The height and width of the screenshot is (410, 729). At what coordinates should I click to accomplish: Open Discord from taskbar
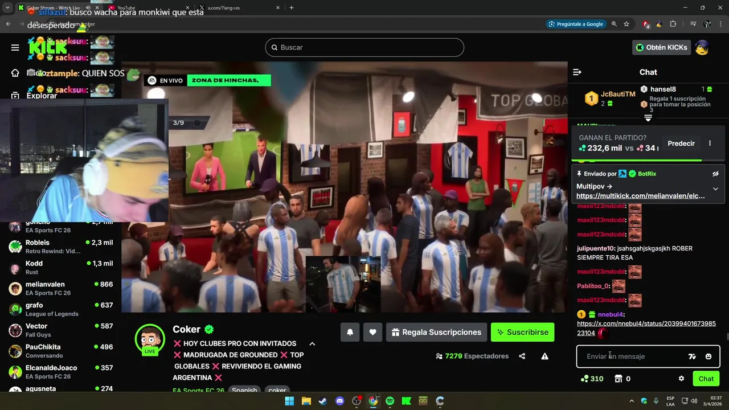(x=339, y=401)
